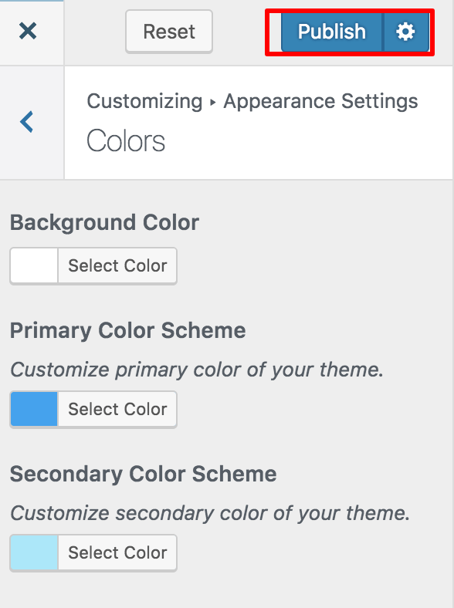Open Select Color for Primary Color Scheme

point(117,409)
